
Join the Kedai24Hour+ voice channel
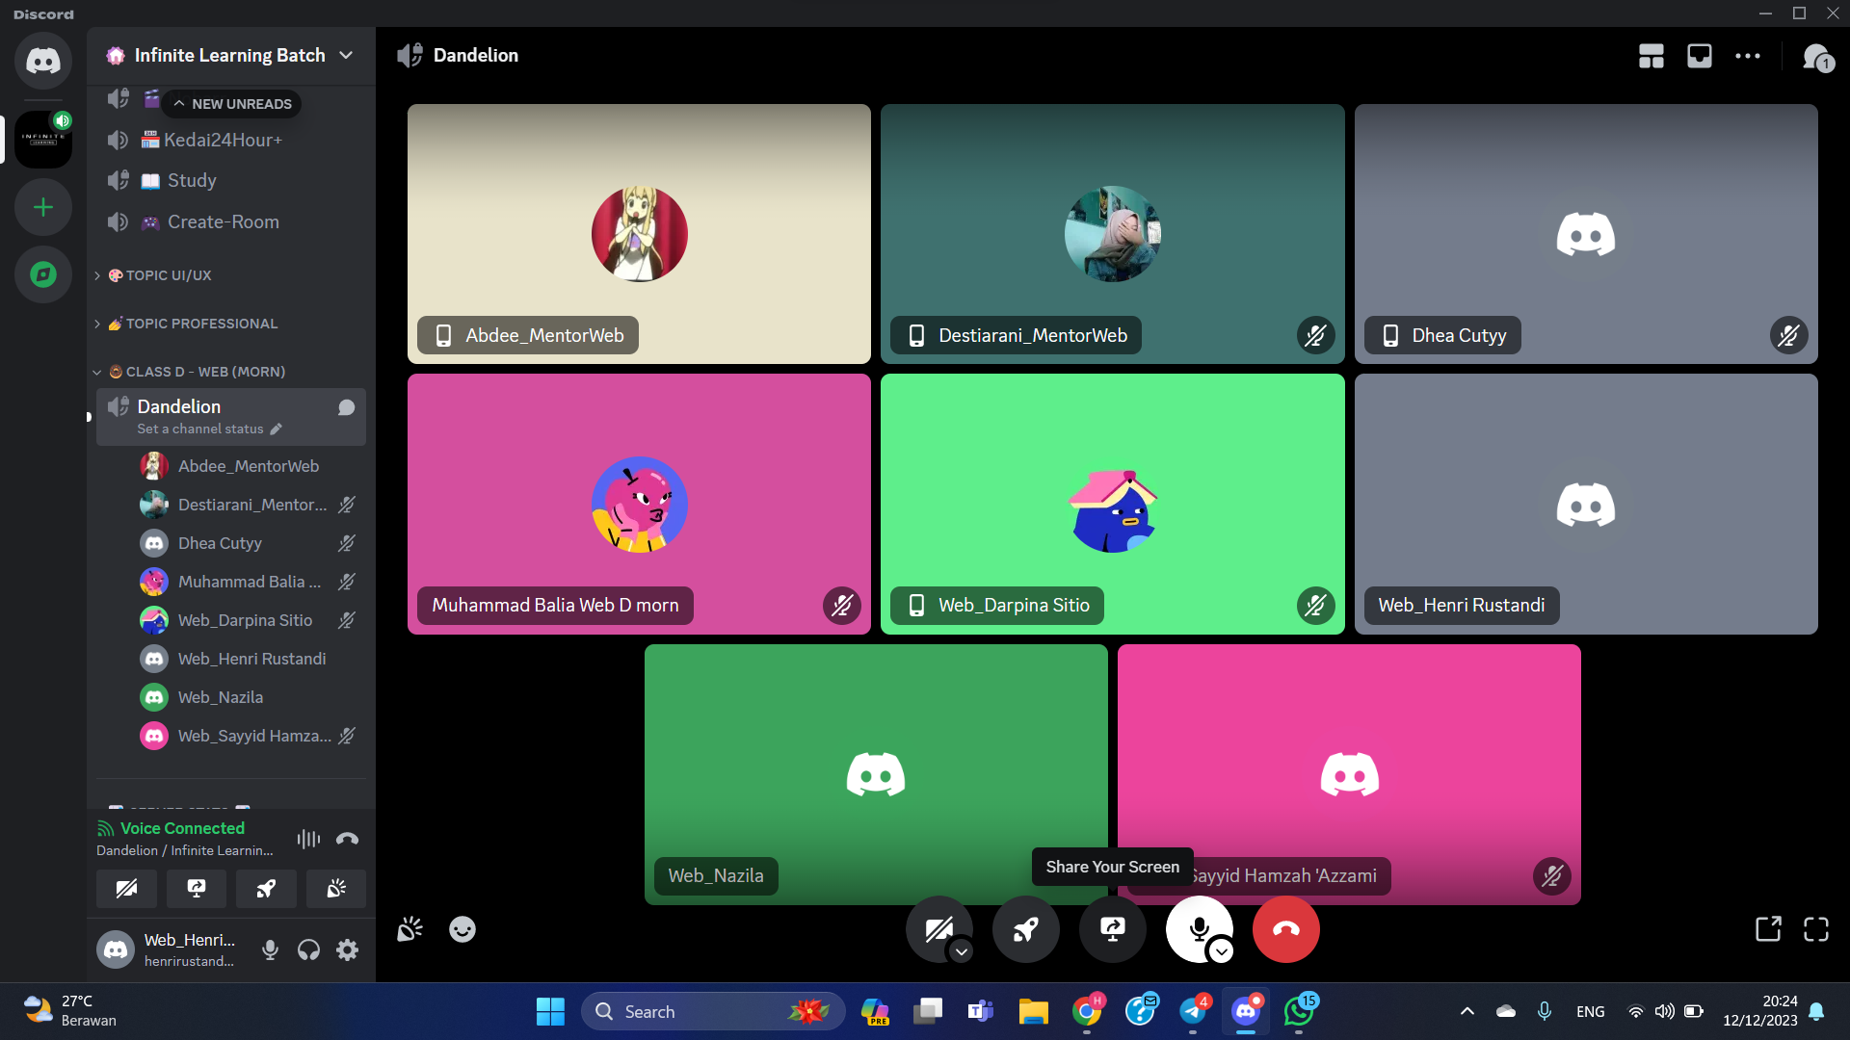click(x=231, y=140)
